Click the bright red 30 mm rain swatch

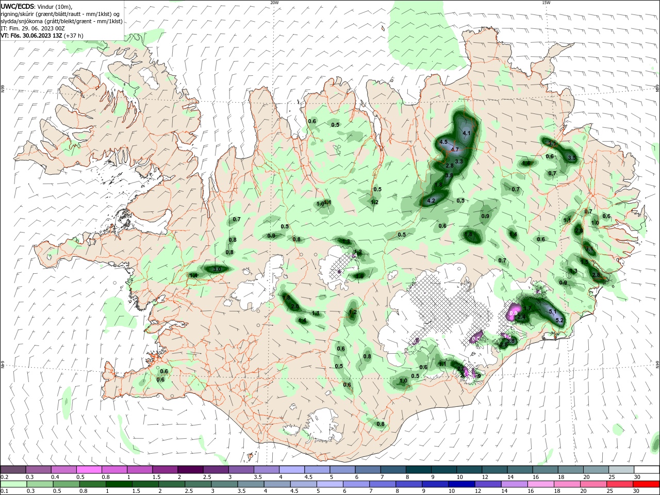coord(647,484)
